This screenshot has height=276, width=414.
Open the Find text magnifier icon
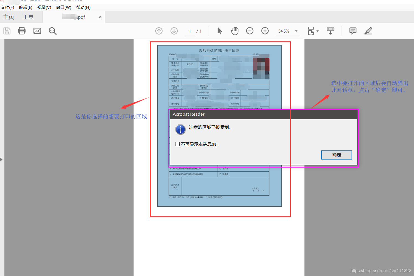point(53,31)
